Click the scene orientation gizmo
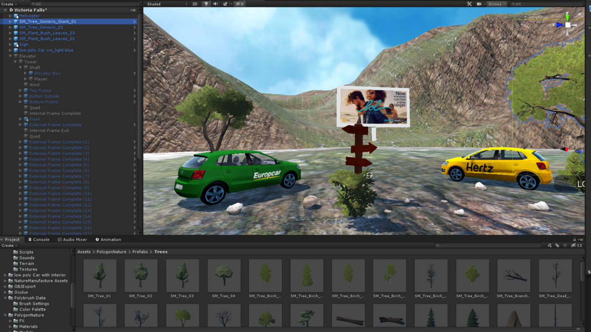 [x=567, y=25]
